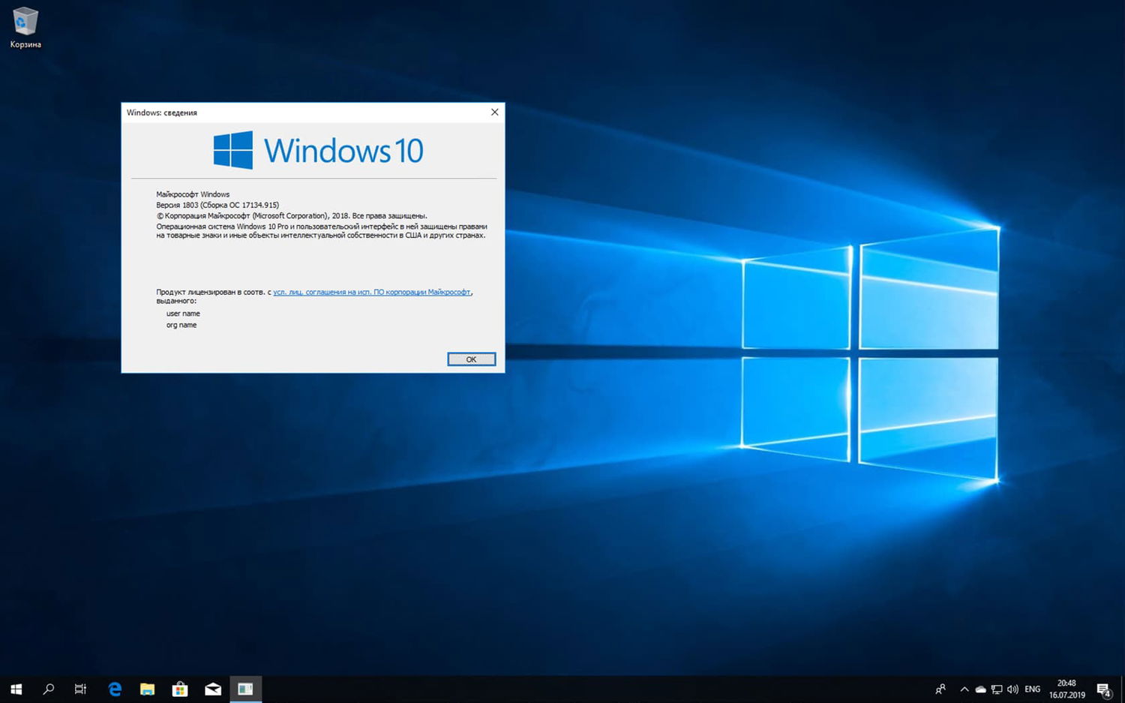This screenshot has height=703, width=1125.
Task: Open the People icon in the taskbar
Action: tap(940, 689)
